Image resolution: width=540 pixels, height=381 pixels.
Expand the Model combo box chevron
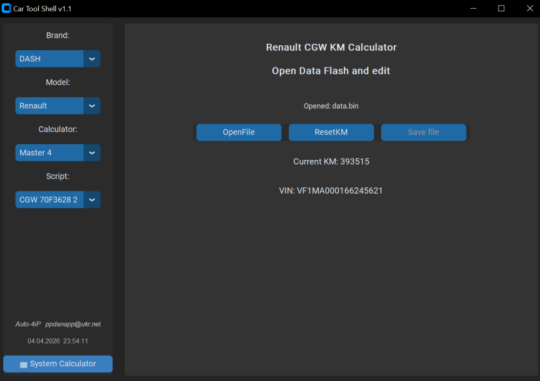click(x=92, y=106)
